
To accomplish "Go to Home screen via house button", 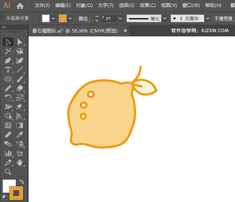I will click(x=20, y=5).
